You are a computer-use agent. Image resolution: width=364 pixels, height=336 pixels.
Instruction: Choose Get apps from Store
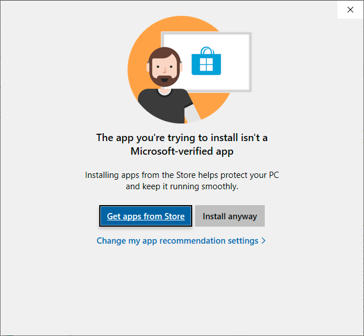146,216
